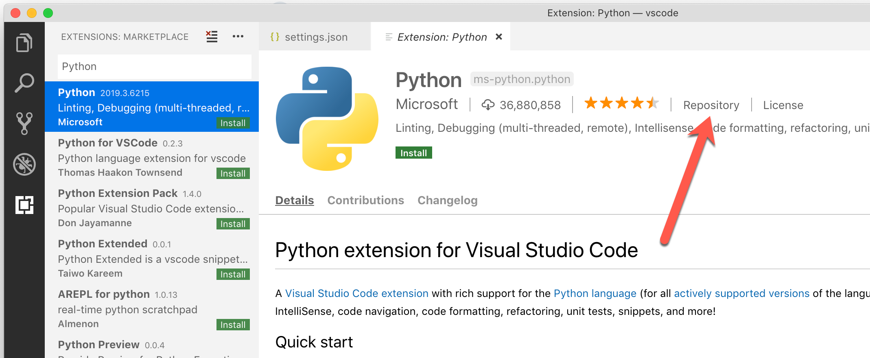The image size is (870, 358).
Task: Close the Extension: Python tab
Action: click(x=499, y=37)
